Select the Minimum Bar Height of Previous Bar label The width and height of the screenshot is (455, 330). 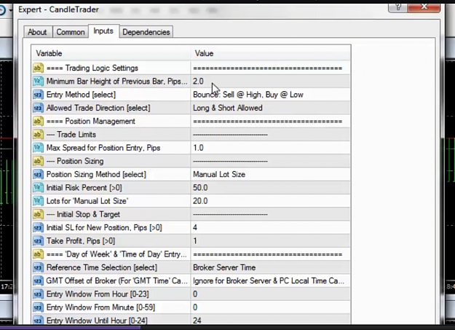(116, 82)
